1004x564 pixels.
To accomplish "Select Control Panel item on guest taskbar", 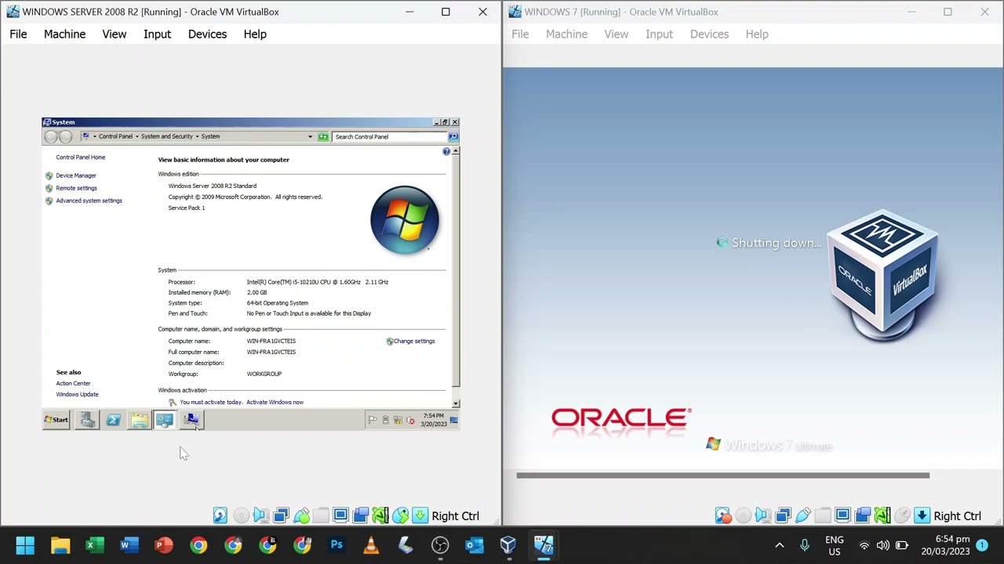I will (165, 421).
